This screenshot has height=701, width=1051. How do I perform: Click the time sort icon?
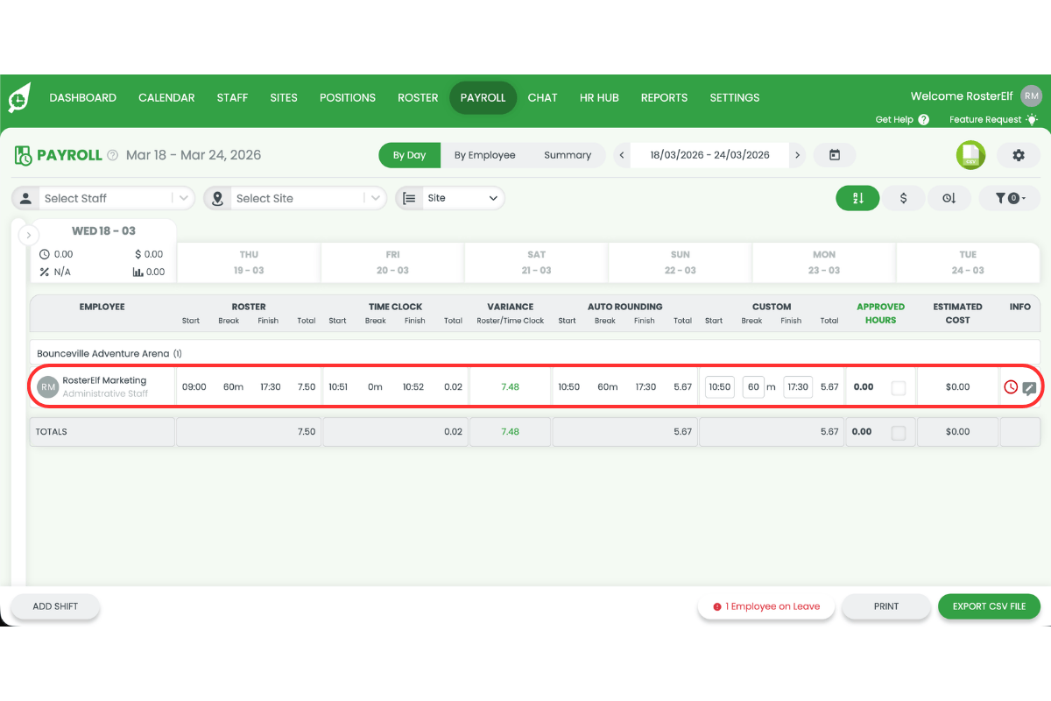tap(949, 198)
